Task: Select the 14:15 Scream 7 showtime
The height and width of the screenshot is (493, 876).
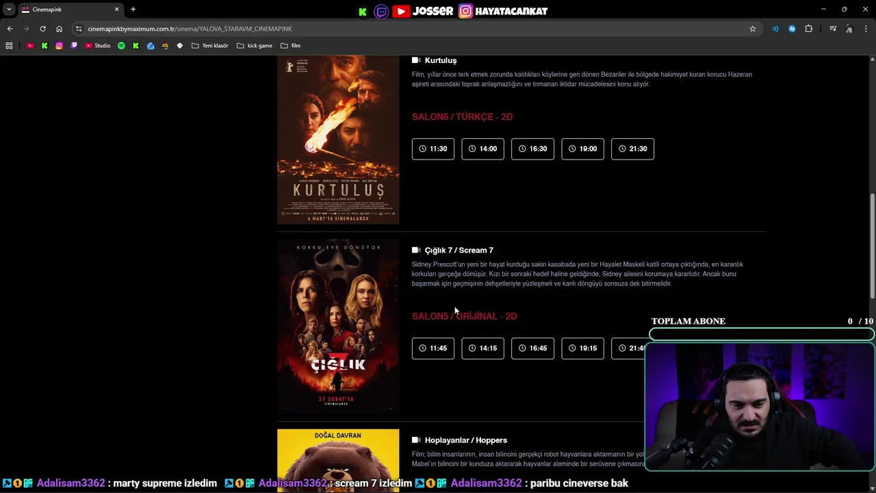Action: click(483, 348)
